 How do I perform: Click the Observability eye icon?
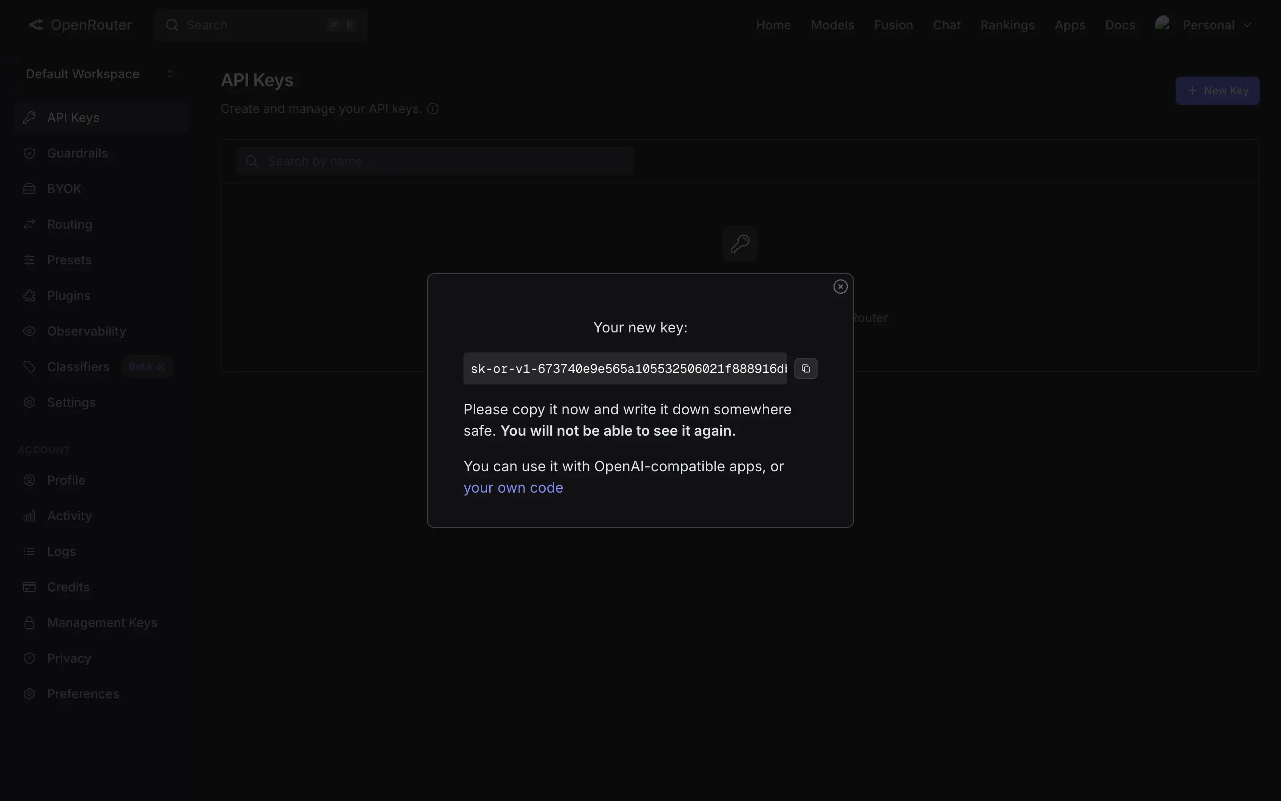click(30, 331)
